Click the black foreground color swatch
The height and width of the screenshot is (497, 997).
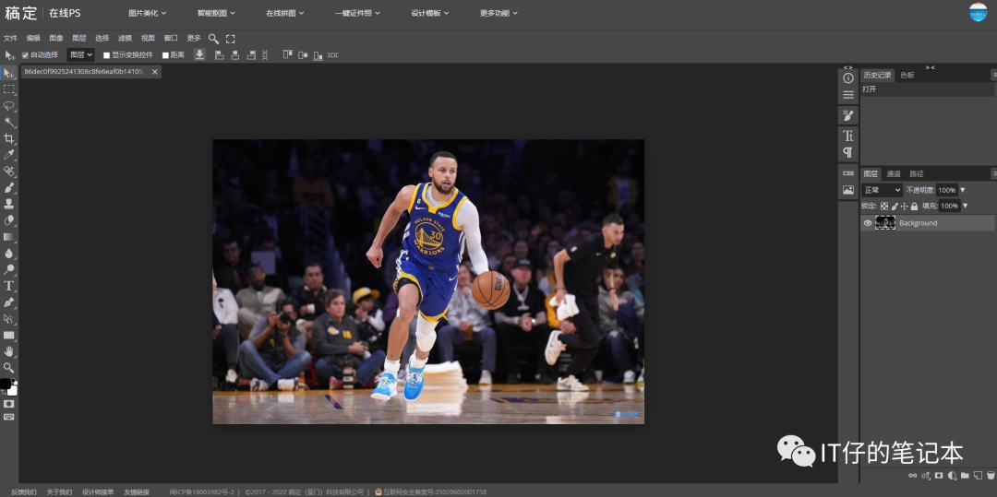(5, 383)
